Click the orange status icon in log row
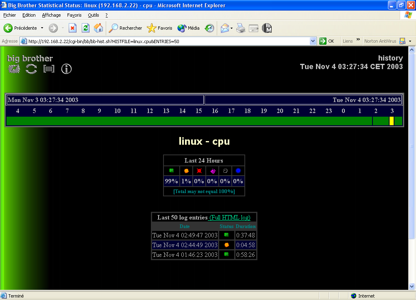The image size is (416, 300). tap(227, 245)
